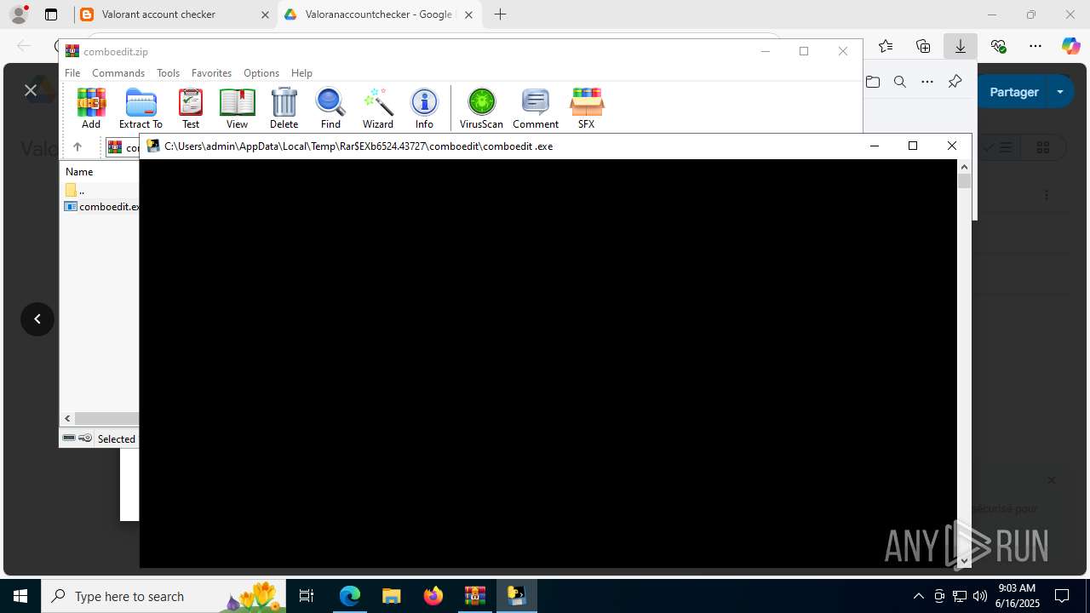Image resolution: width=1090 pixels, height=613 pixels.
Task: Switch Drive to grid layout view
Action: (1042, 148)
